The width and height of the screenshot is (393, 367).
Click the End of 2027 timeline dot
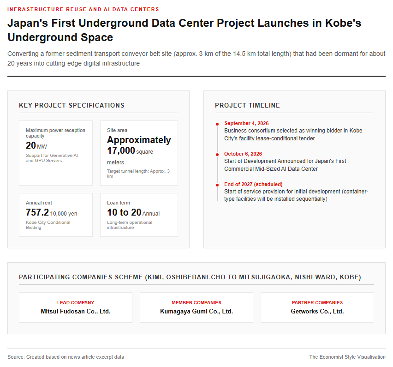pos(217,185)
